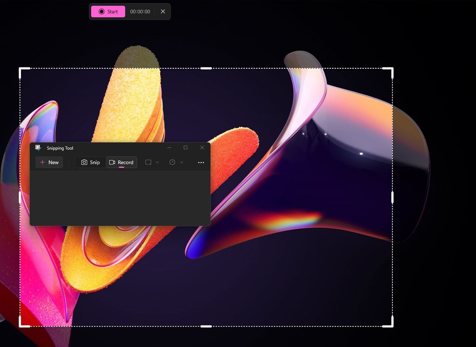Image resolution: width=476 pixels, height=347 pixels.
Task: Click the 00:00:00 timer display
Action: coord(139,12)
